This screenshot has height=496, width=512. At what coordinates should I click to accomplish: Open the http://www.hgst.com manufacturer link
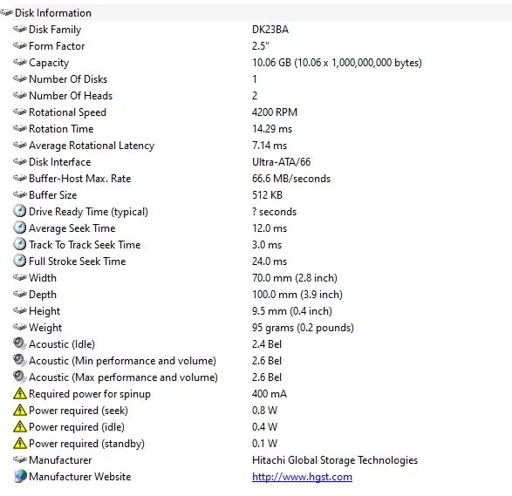pos(302,477)
